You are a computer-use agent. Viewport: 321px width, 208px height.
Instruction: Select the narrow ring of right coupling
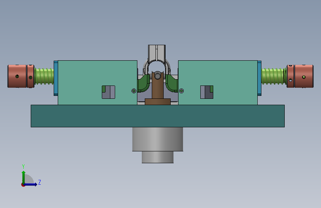(x=290, y=76)
